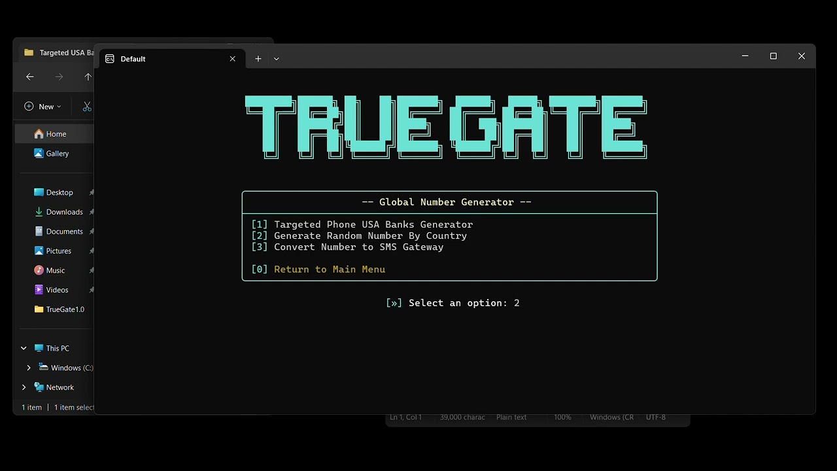Open Home in File Explorer sidebar
The height and width of the screenshot is (471, 837).
54,134
